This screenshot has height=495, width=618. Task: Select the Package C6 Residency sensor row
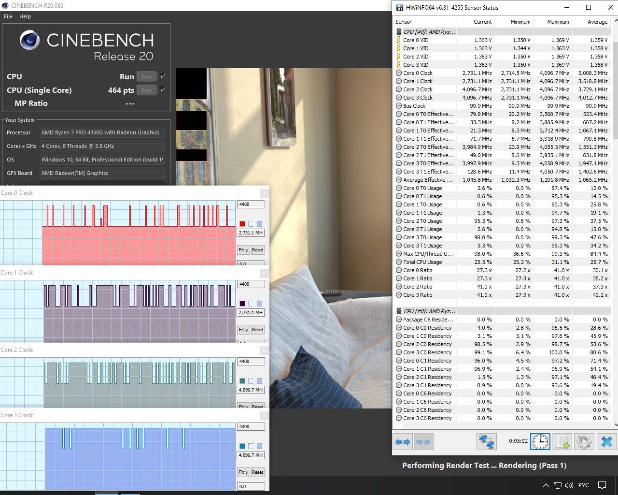[x=502, y=320]
